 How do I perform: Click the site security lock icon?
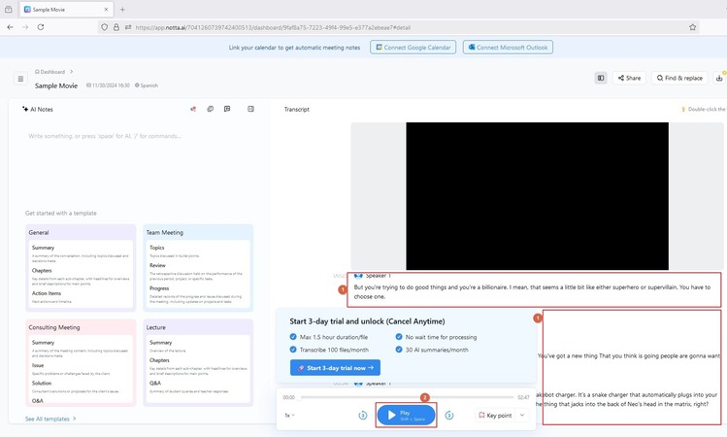pyautogui.click(x=116, y=27)
